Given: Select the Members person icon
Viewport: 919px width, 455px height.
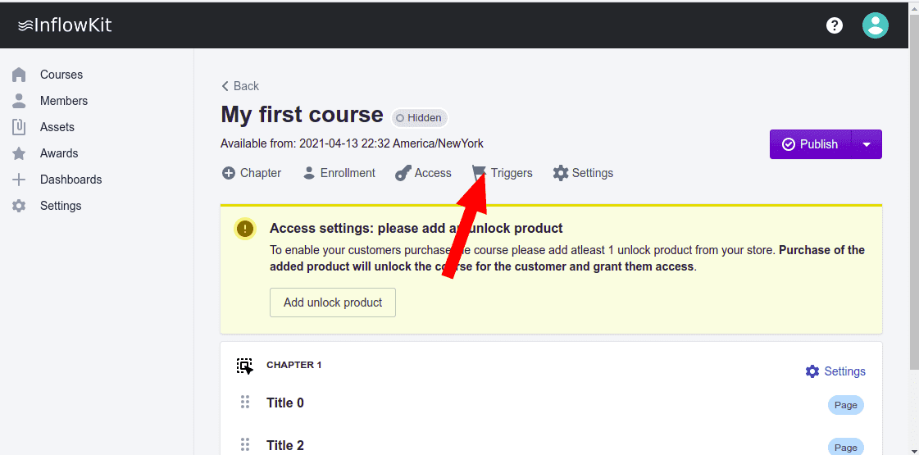Looking at the screenshot, I should [20, 101].
